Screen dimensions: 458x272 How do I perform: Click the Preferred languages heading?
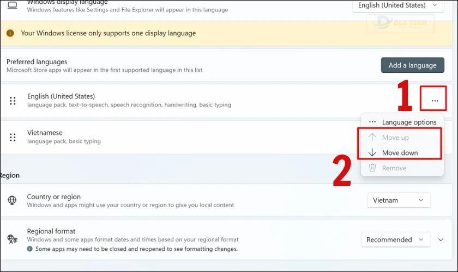point(37,62)
